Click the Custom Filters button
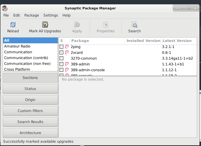 click(30, 111)
